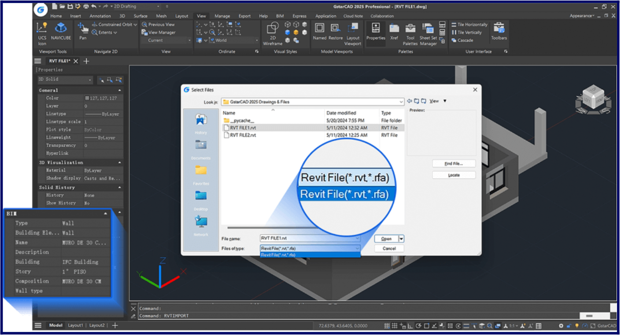Open the View menu in Select Files dialog

[x=434, y=102]
